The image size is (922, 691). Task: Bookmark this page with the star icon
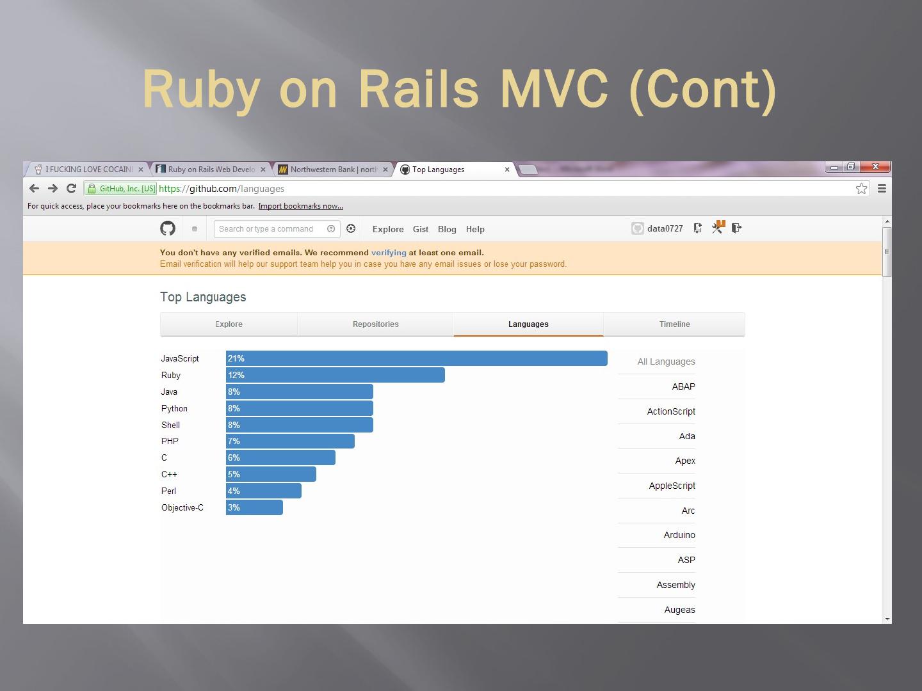click(862, 188)
